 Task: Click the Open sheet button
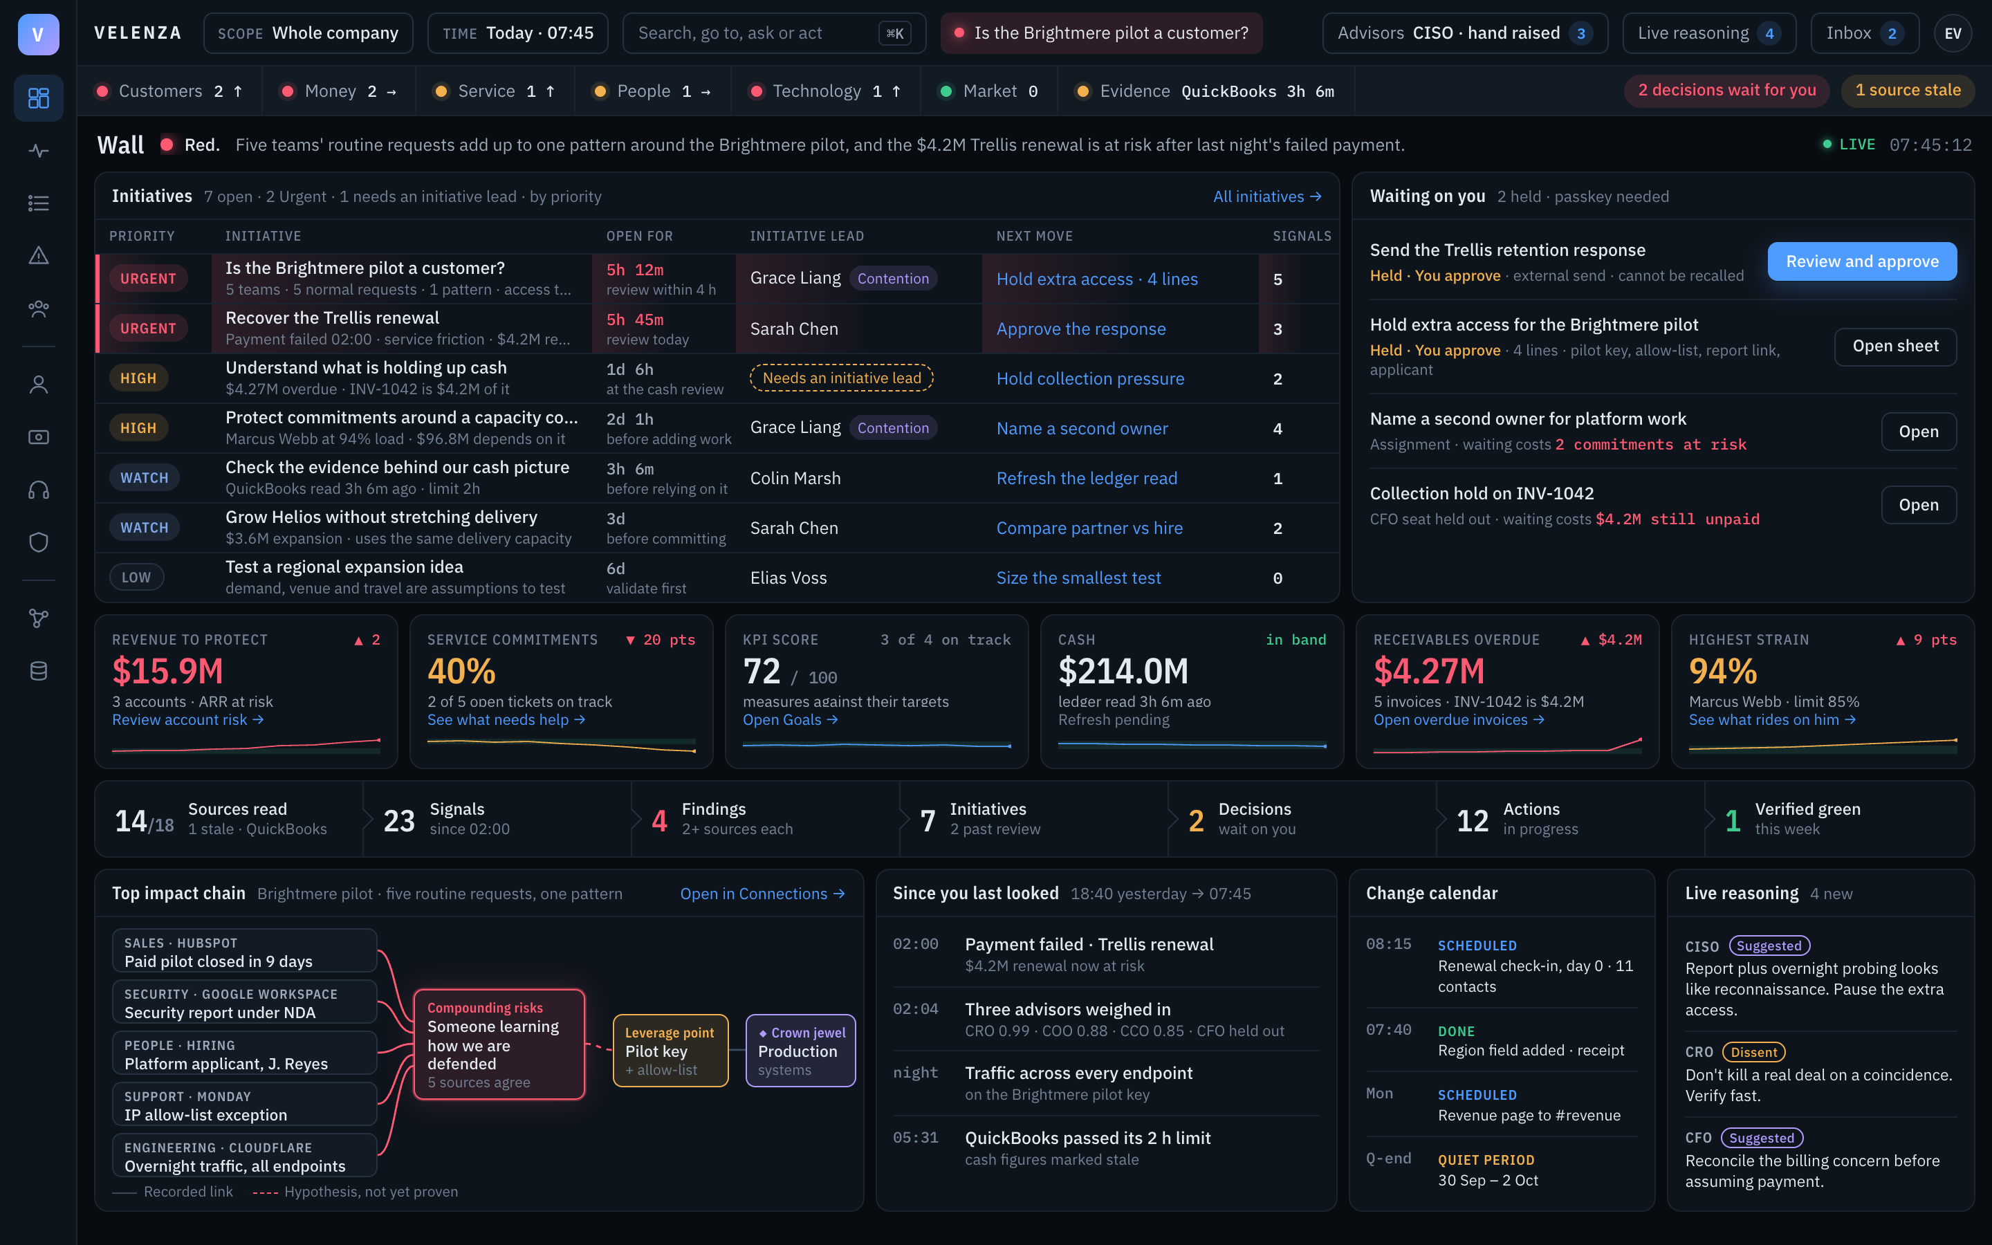1895,347
